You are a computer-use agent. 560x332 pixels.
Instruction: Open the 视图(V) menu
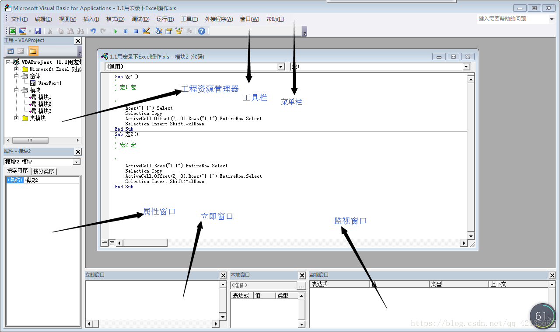click(x=67, y=19)
